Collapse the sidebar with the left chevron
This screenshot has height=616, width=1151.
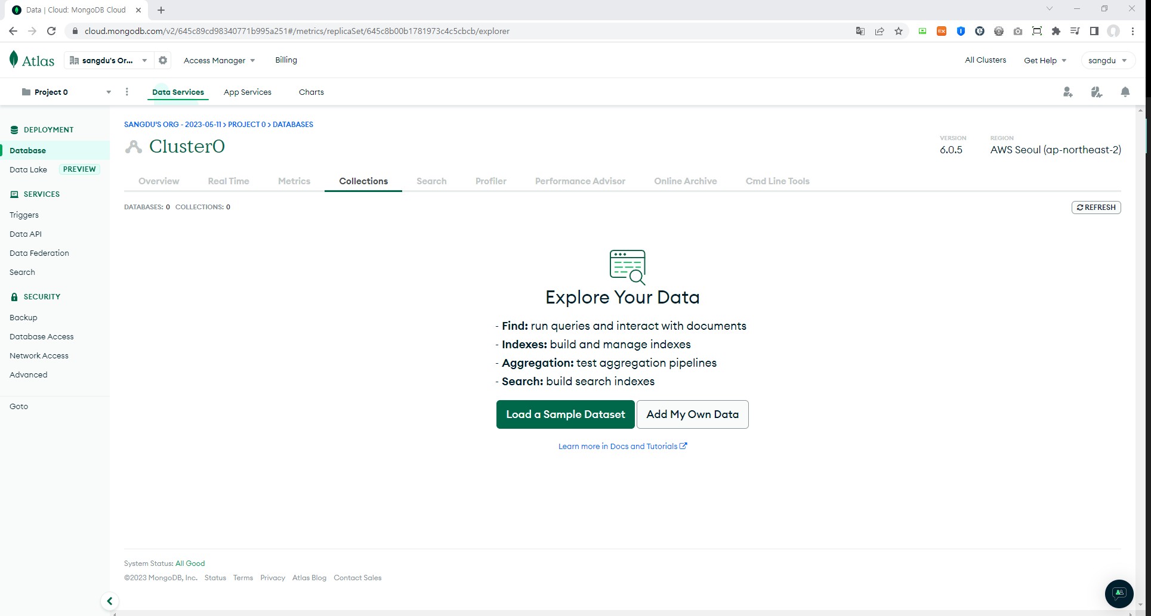coord(109,601)
